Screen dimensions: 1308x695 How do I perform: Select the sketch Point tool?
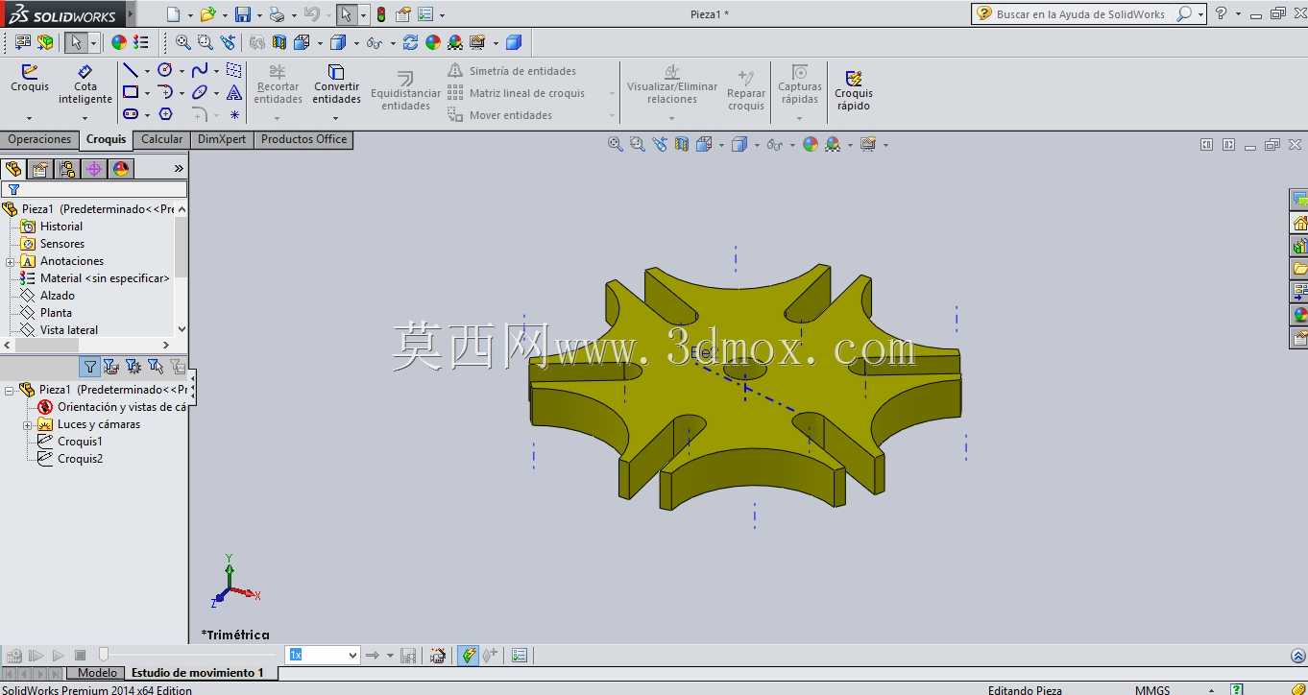click(234, 114)
